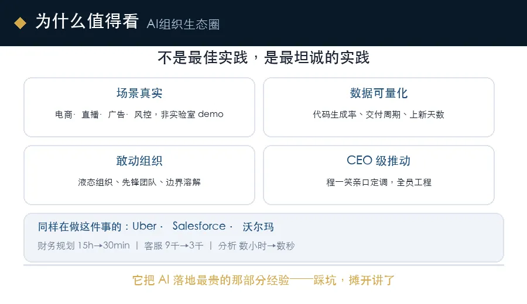Viewport: 527px width, 304px height.
Task: Click the 数据可量化 card heading
Action: pos(379,93)
